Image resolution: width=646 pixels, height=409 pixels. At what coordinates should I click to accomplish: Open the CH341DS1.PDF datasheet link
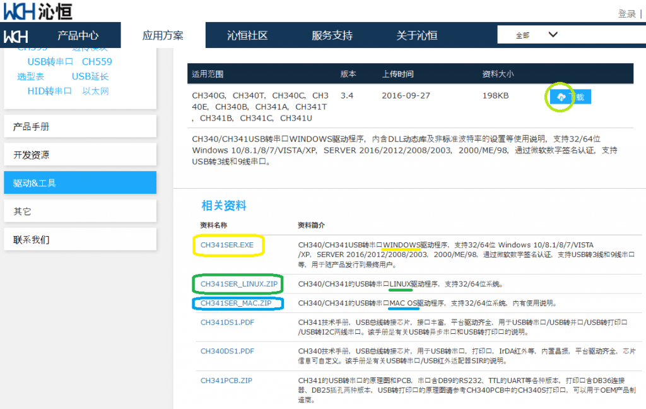[x=227, y=322]
